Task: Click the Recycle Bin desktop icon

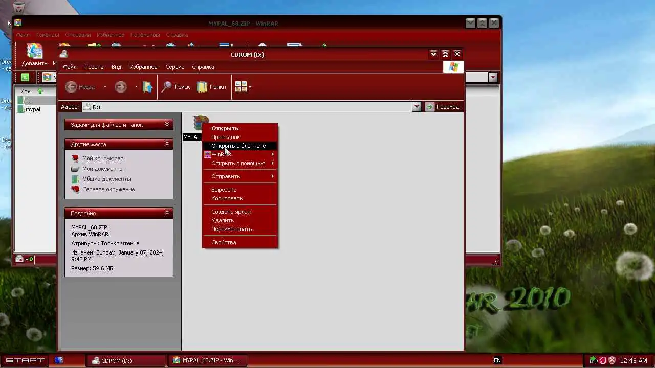Action: [x=18, y=7]
